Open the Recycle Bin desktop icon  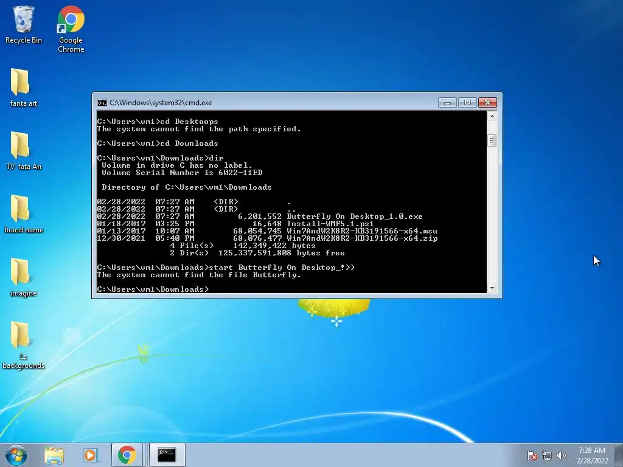pos(24,24)
